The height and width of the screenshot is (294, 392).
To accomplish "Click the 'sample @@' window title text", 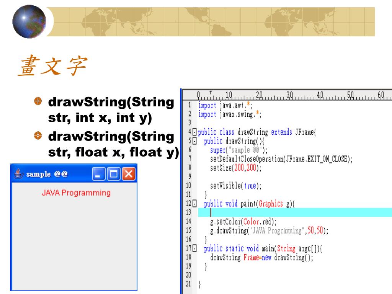I will pos(47,174).
